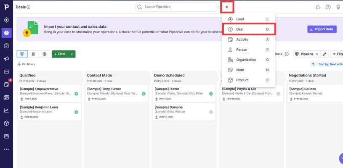Expand the + Deal dropdown arrow
This screenshot has width=343, height=168.
pyautogui.click(x=72, y=54)
